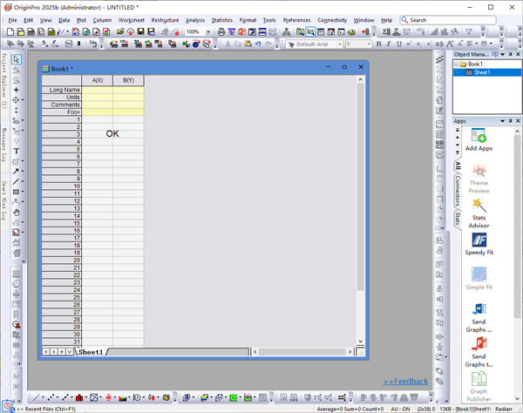Click the Print icon in the standard toolbar
This screenshot has height=413, width=523.
[221, 32]
